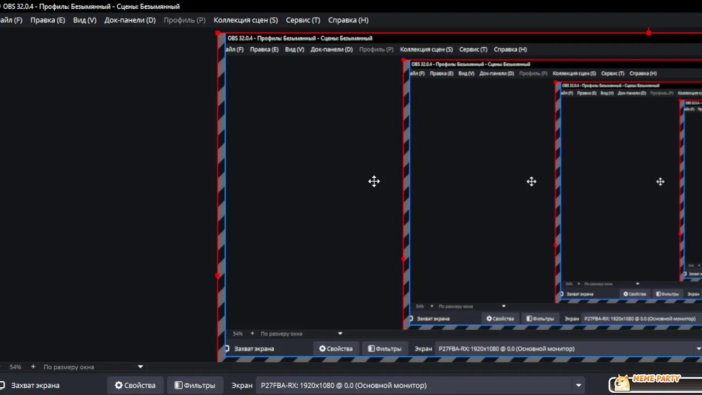Click the plus zoom icon in the largest nested preview copy

252,334
